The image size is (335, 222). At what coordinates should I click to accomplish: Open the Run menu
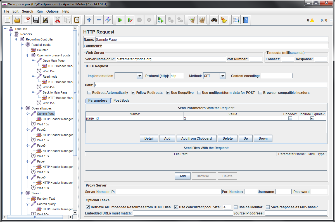tap(39, 11)
